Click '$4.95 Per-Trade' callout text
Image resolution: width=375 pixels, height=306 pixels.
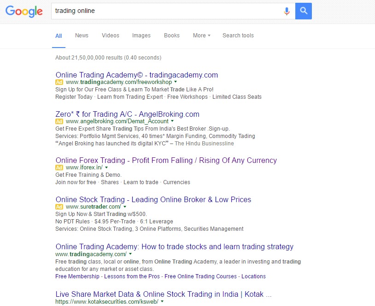(x=115, y=222)
